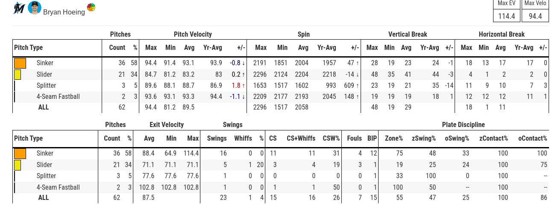The width and height of the screenshot is (555, 208).
Task: Click the Max EV box value 114.4
Action: [507, 16]
